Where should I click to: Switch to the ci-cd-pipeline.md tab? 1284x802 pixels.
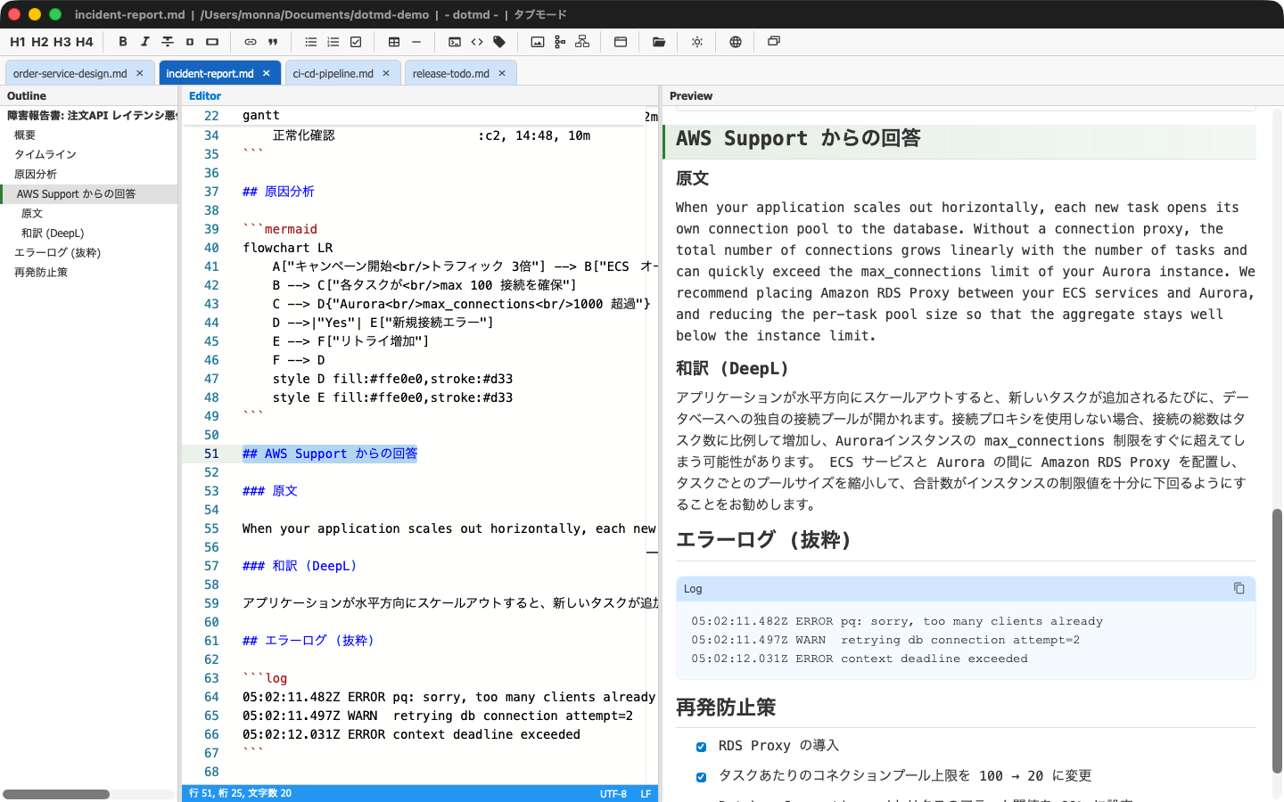333,74
